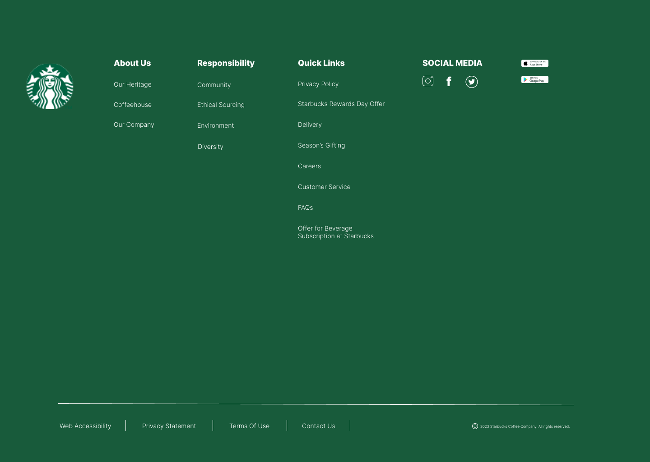Visit the Coffeehouse link
Screen dimensions: 650x462
pyautogui.click(x=132, y=105)
